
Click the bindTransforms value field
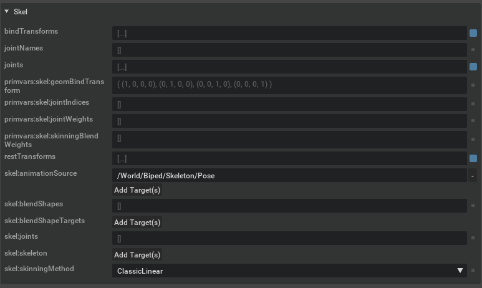tap(289, 33)
